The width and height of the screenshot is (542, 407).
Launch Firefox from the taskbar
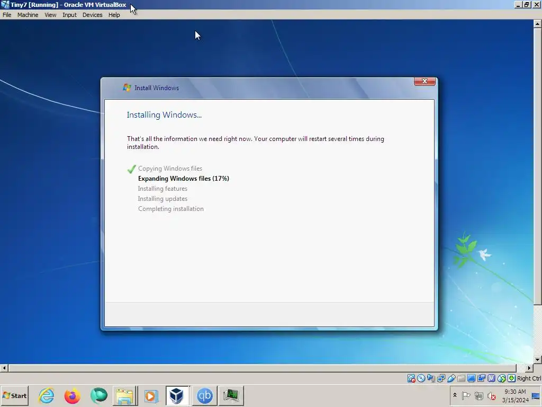(x=72, y=395)
